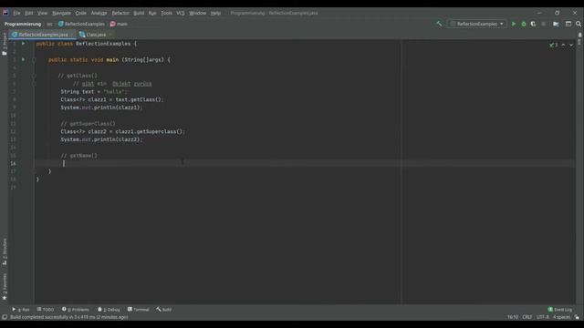Click the Build Project hammer icon
584x328 pixels.
point(439,24)
